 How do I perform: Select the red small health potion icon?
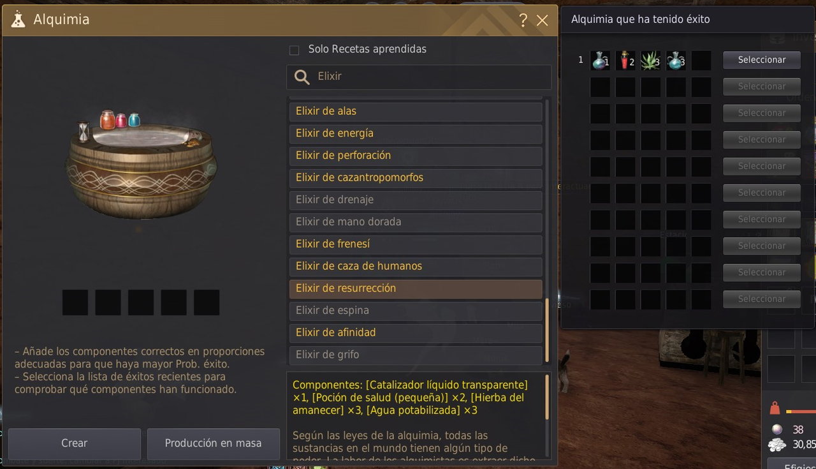[625, 61]
